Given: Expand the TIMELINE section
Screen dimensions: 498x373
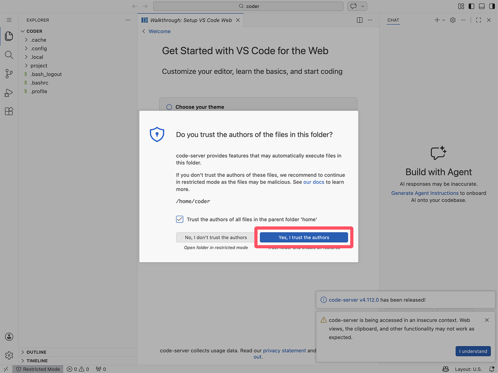Looking at the screenshot, I should [37, 361].
